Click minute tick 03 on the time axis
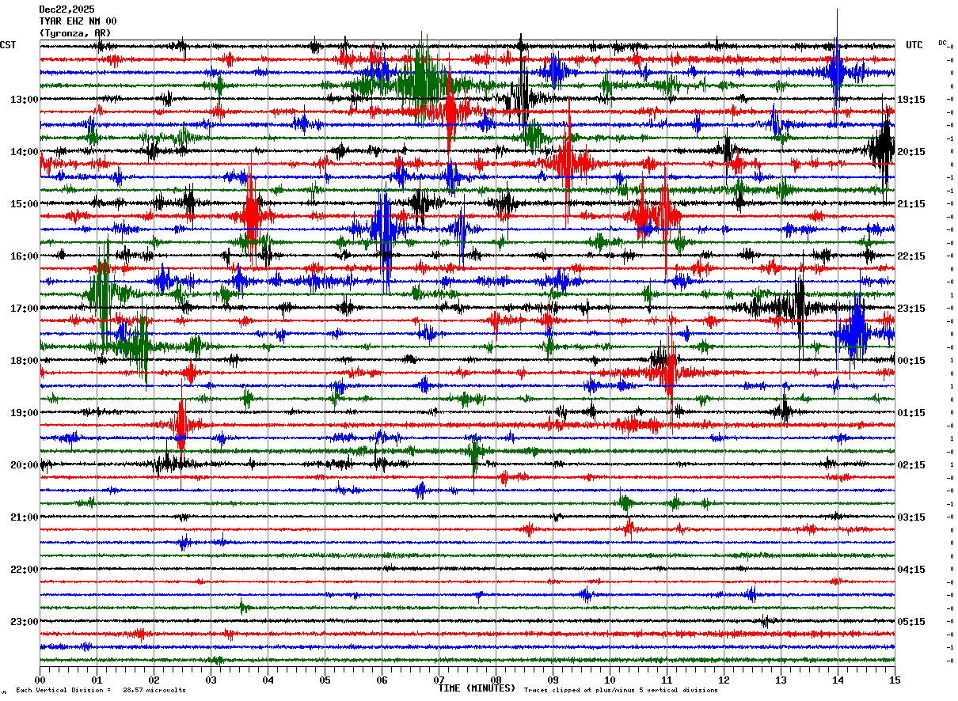The image size is (958, 701). pos(211,680)
